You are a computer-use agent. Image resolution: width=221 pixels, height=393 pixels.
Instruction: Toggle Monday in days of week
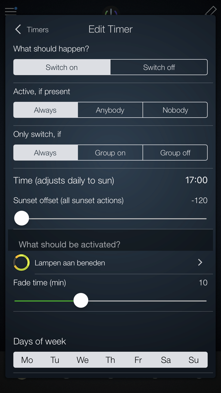[27, 360]
